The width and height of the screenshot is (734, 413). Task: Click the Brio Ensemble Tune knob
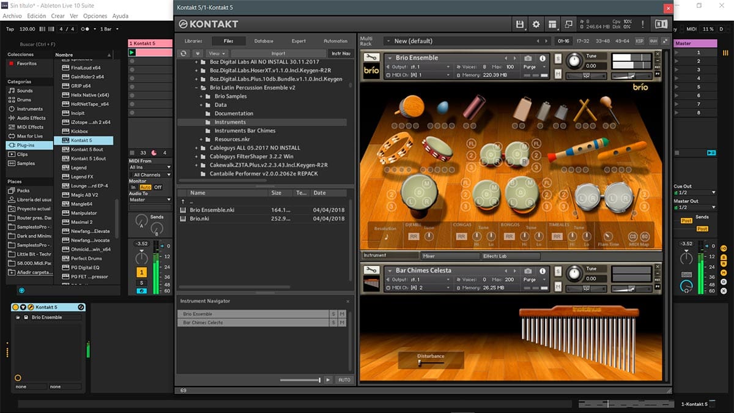574,61
